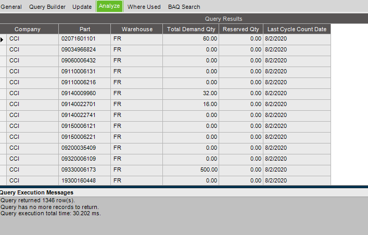Select part cell 09140022741
This screenshot has width=368, height=235.
(85, 115)
